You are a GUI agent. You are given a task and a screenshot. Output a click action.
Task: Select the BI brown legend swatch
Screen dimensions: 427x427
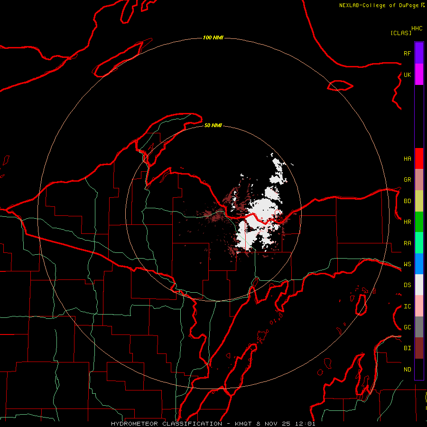pos(419,348)
